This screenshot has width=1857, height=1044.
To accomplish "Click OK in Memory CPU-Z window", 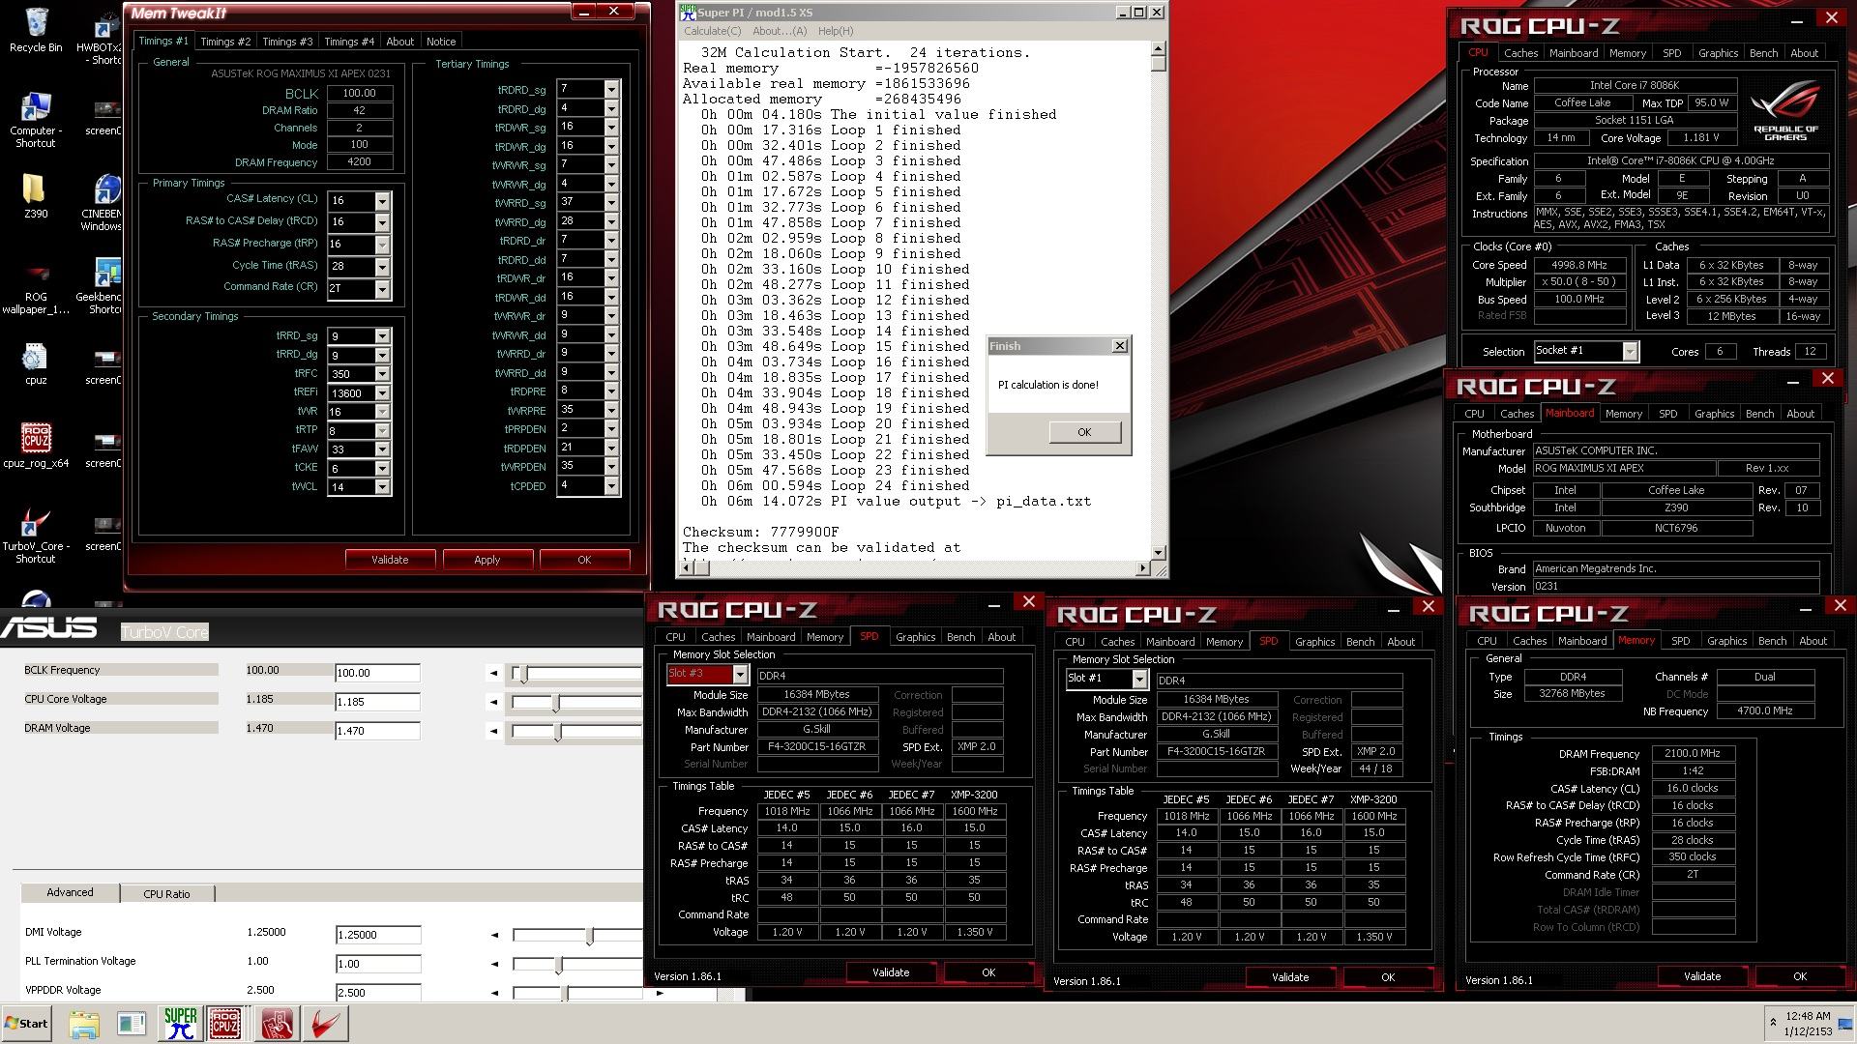I will pos(1799,976).
